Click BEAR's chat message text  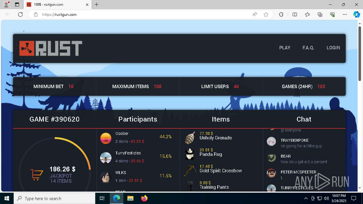[x=304, y=162]
